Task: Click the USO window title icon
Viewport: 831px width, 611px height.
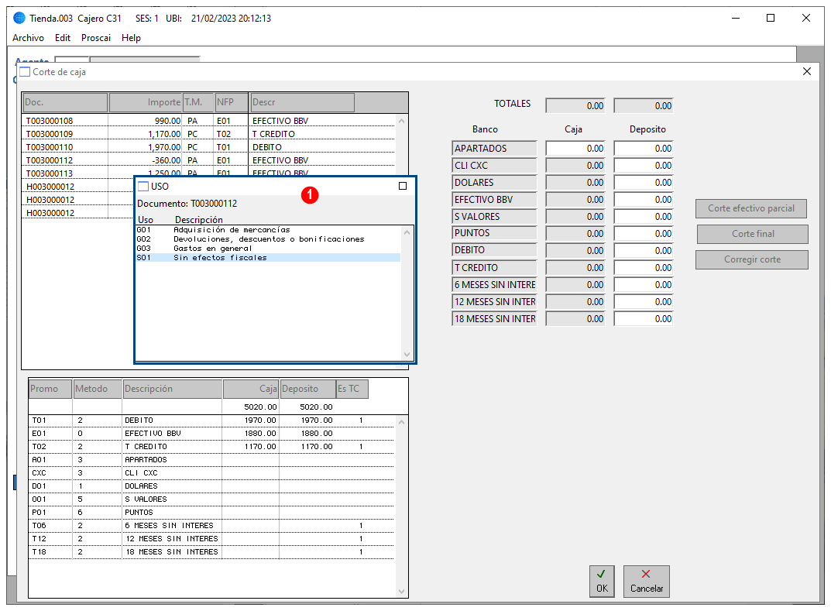Action: pyautogui.click(x=143, y=186)
